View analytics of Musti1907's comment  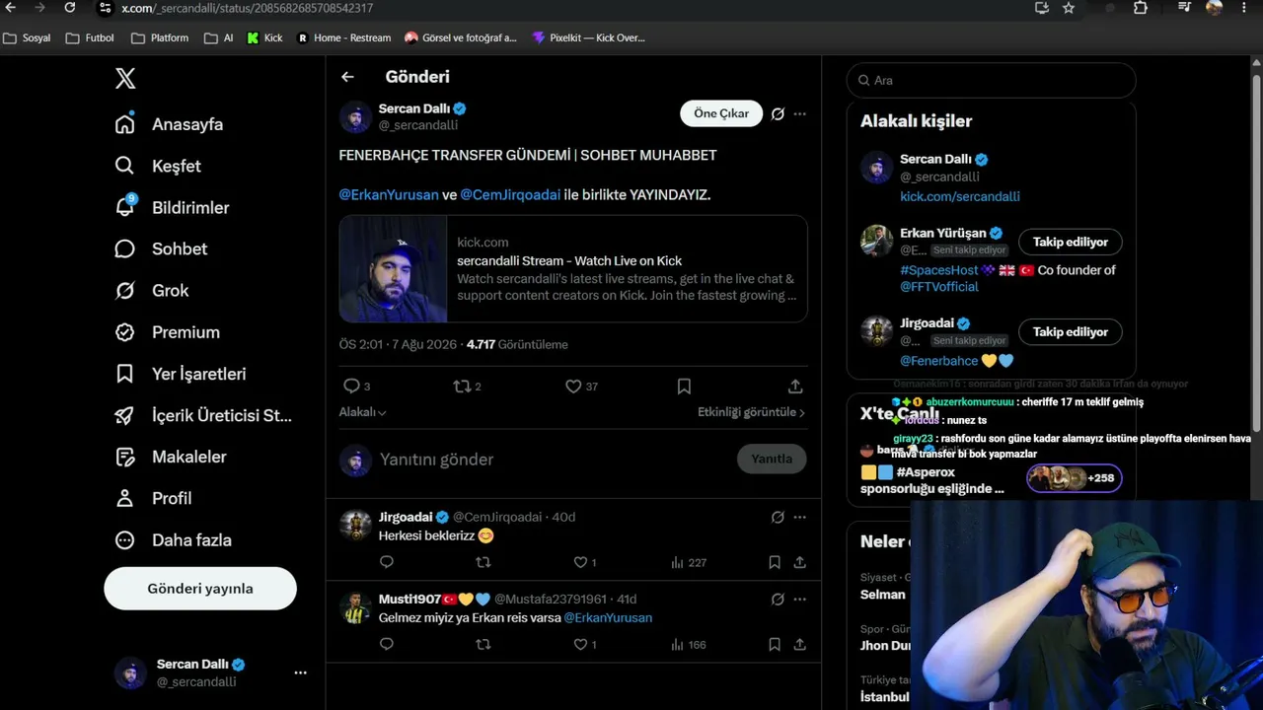[689, 644]
